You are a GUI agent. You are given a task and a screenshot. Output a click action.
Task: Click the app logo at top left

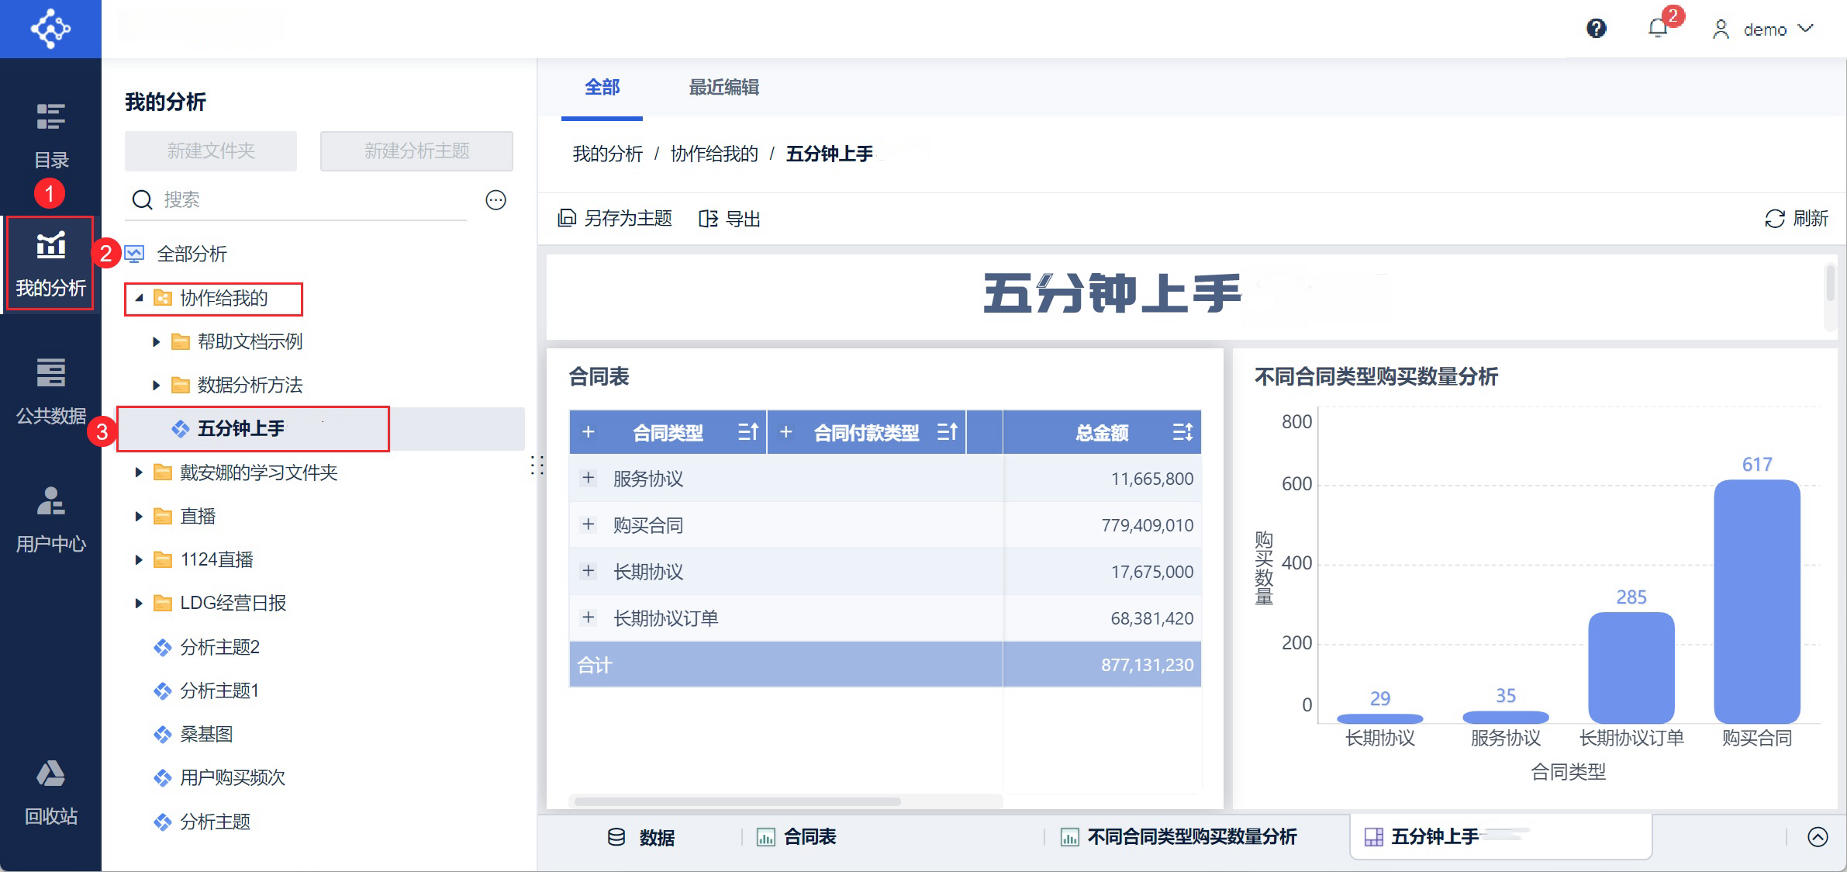(x=50, y=29)
